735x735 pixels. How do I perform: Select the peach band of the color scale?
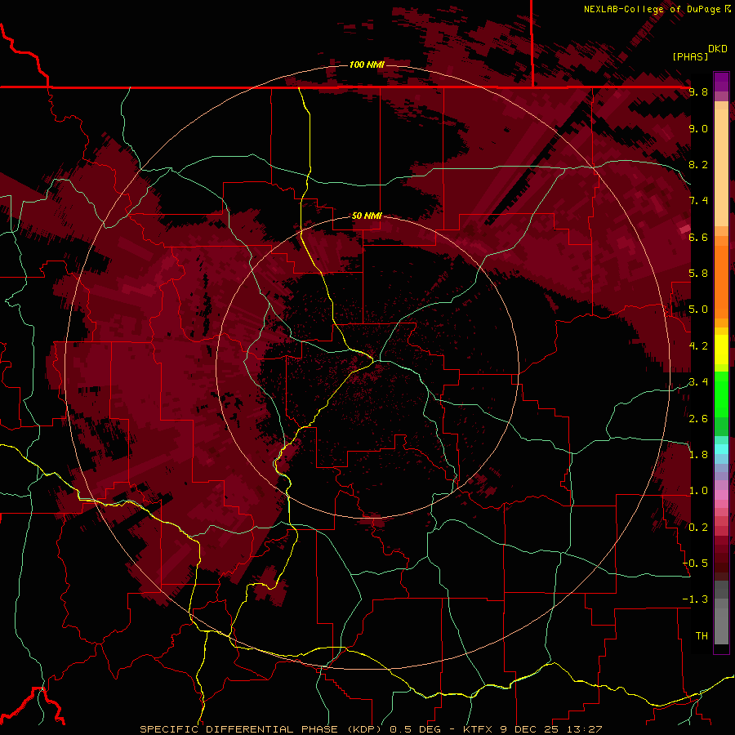point(721,164)
